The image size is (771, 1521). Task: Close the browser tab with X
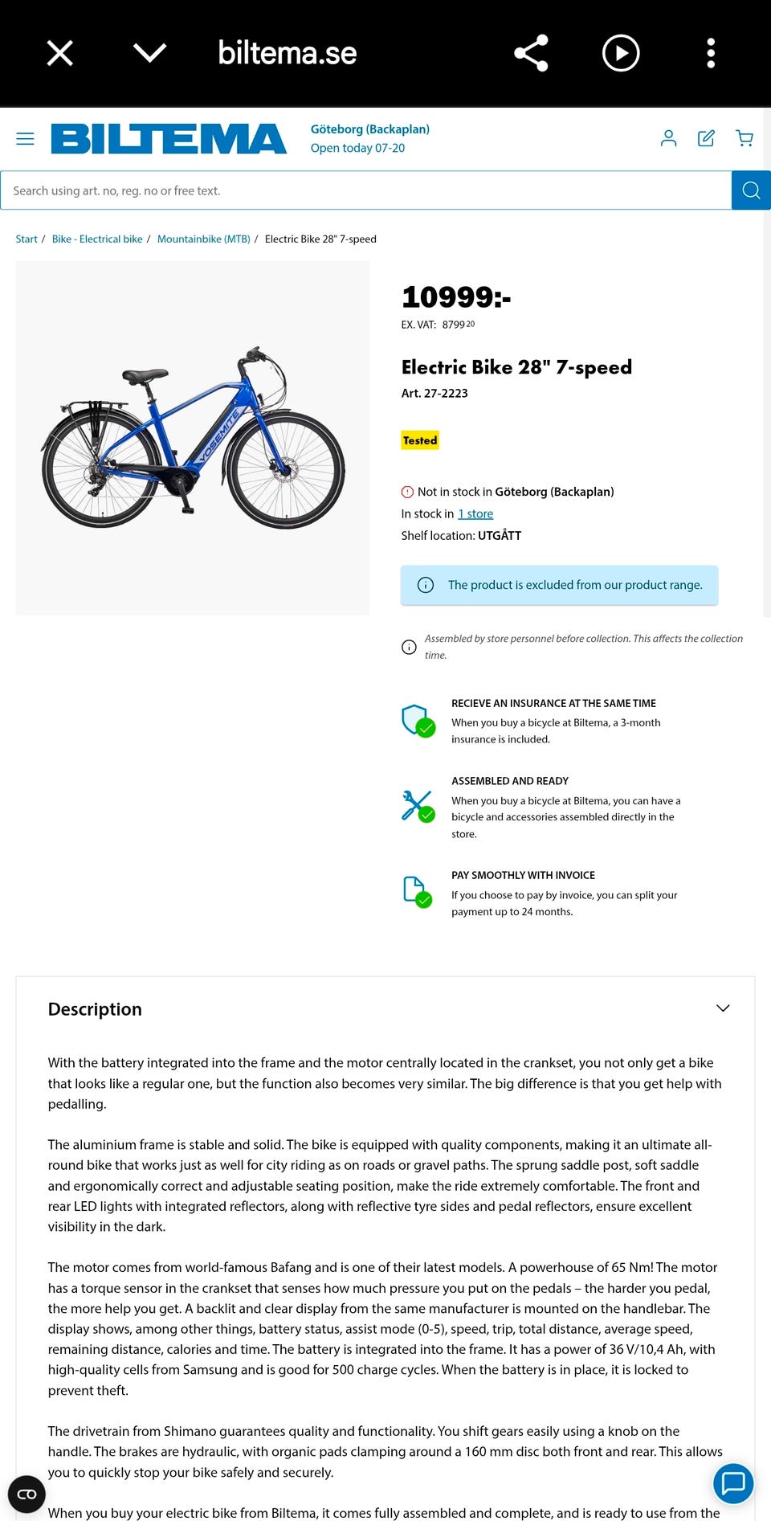(60, 53)
